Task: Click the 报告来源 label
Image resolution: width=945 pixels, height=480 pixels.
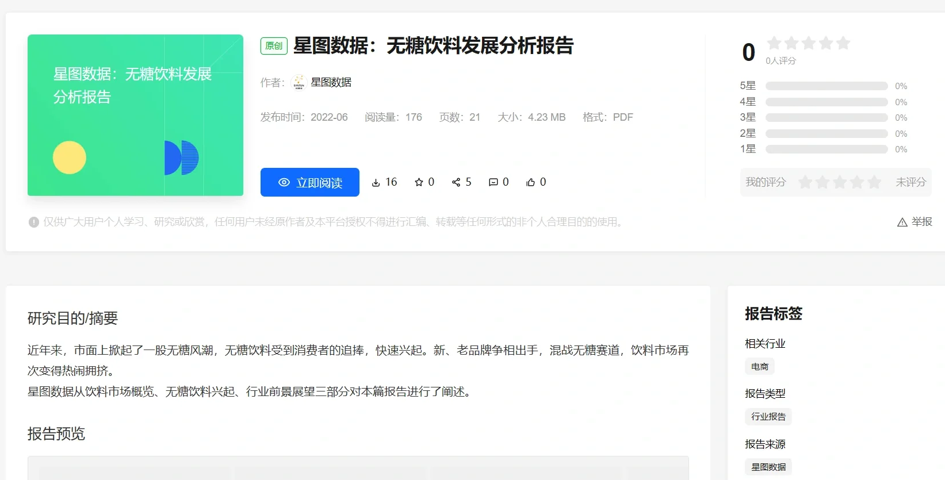Action: point(765,444)
